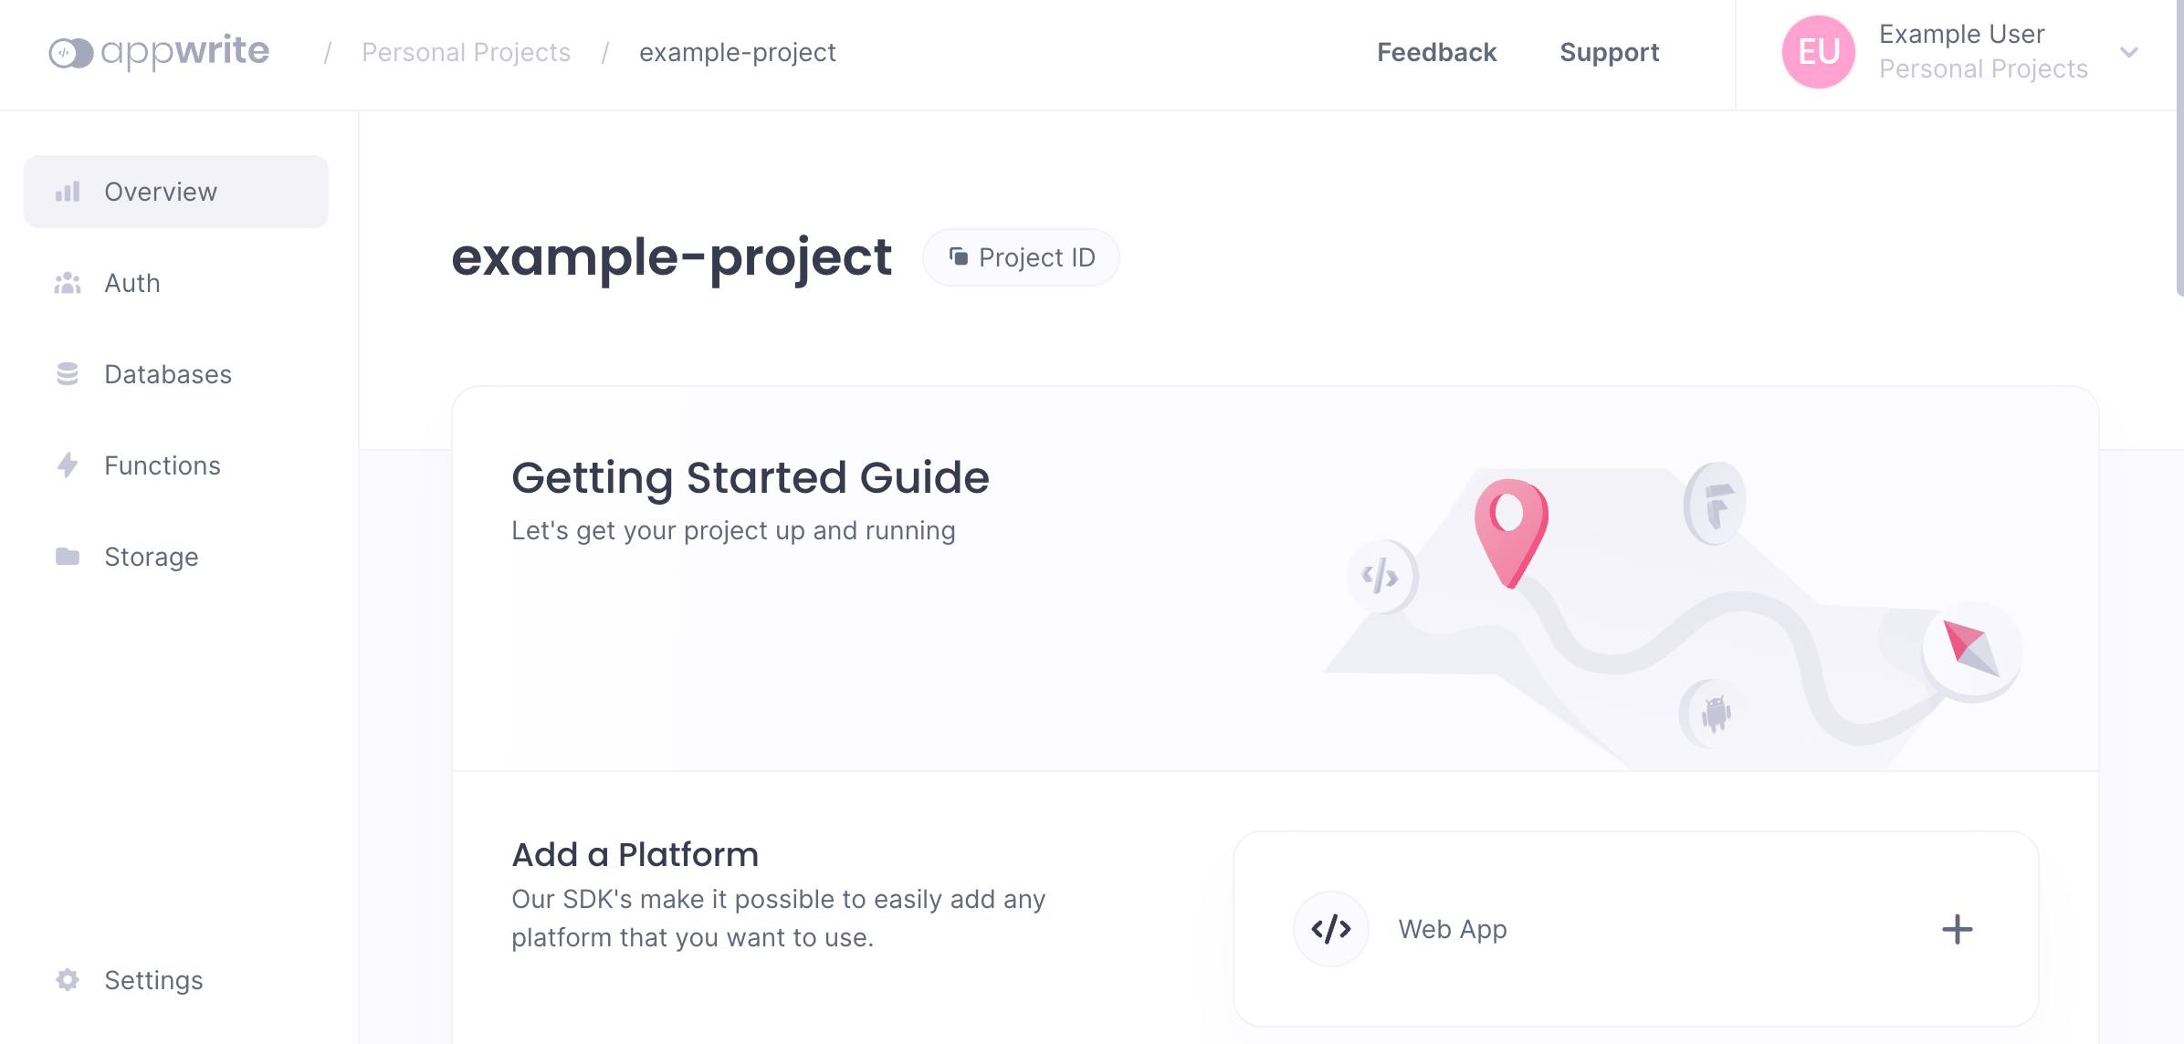Open Storage via its folder icon

coord(68,557)
